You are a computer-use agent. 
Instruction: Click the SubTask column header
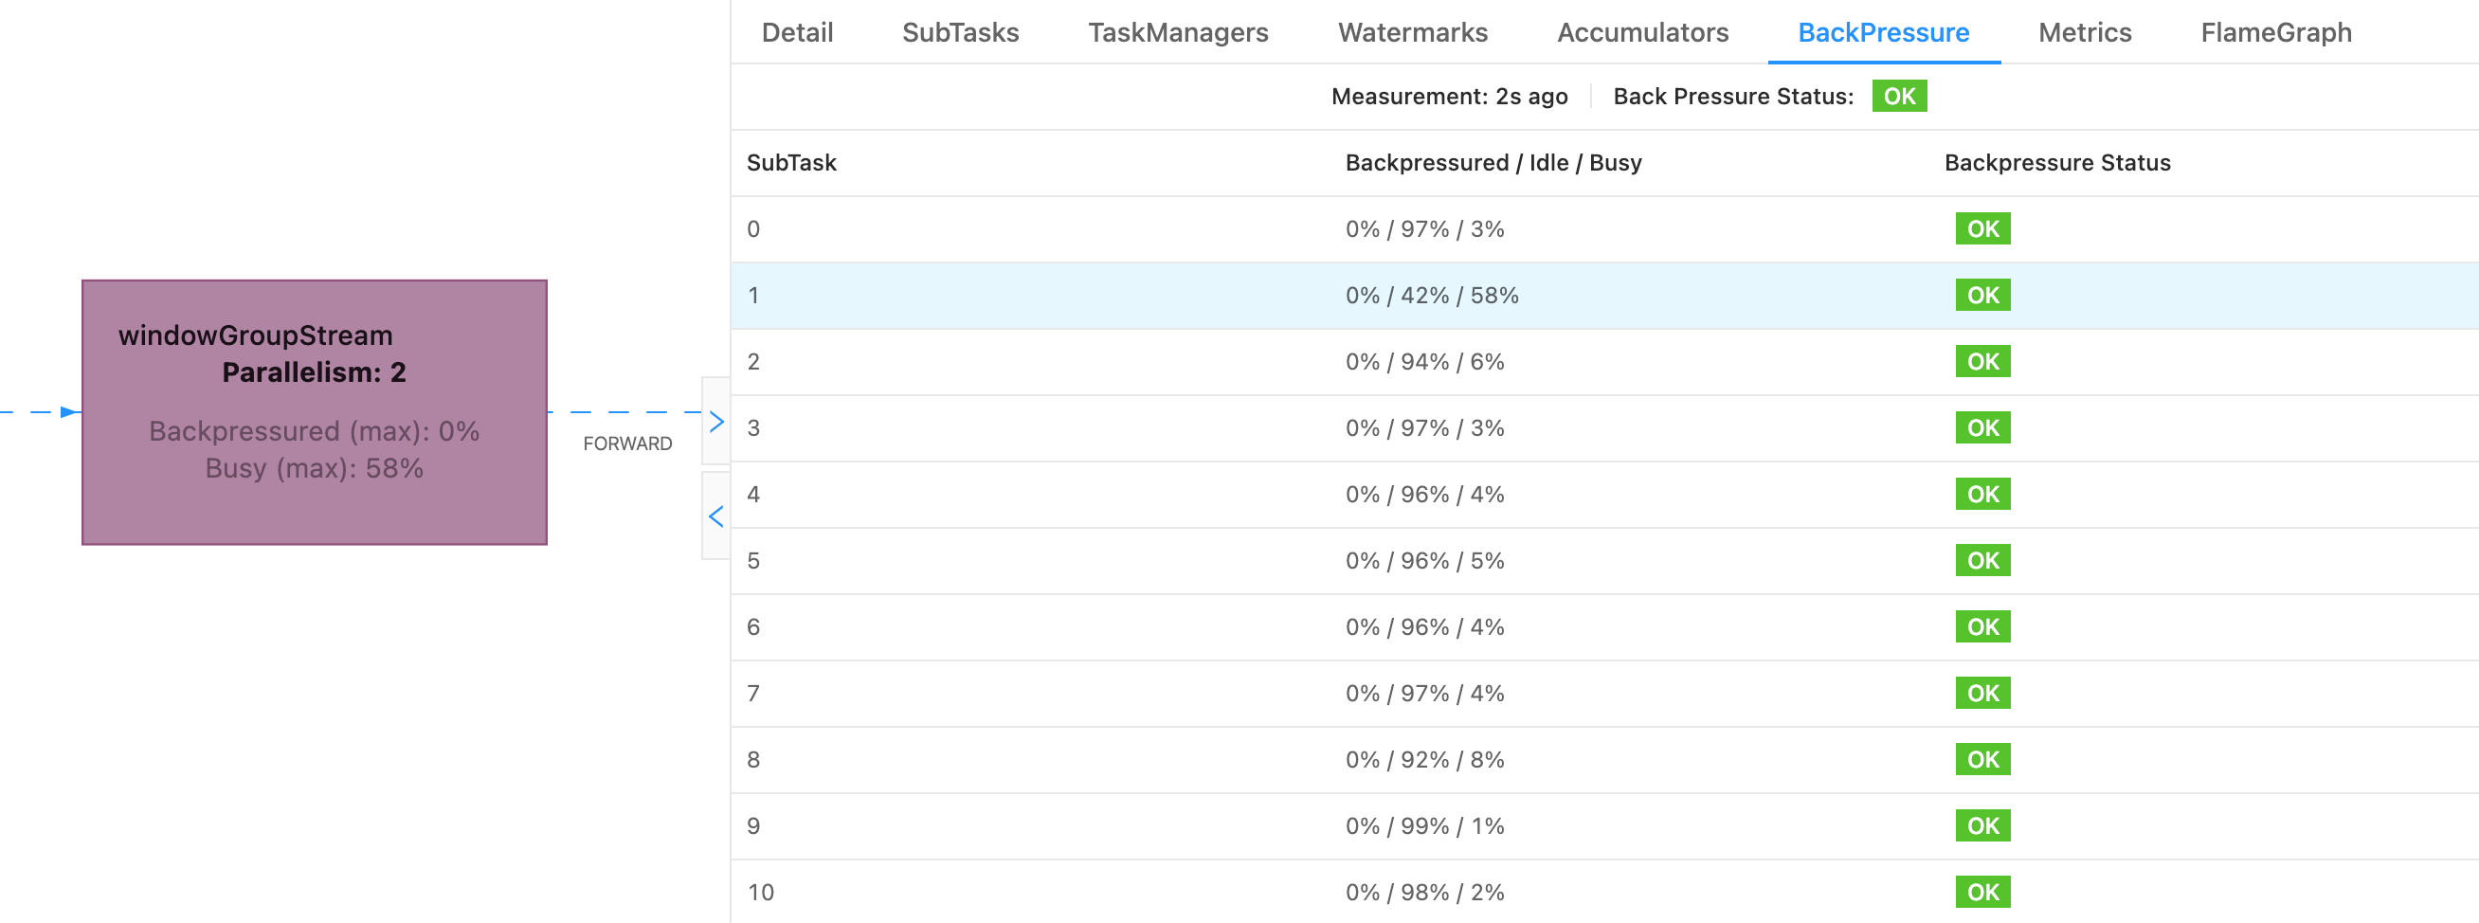pos(791,163)
